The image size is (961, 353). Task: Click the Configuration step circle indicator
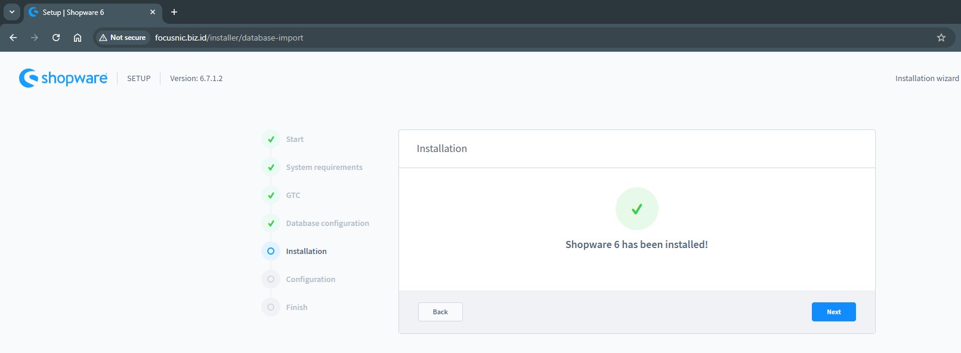pyautogui.click(x=271, y=279)
